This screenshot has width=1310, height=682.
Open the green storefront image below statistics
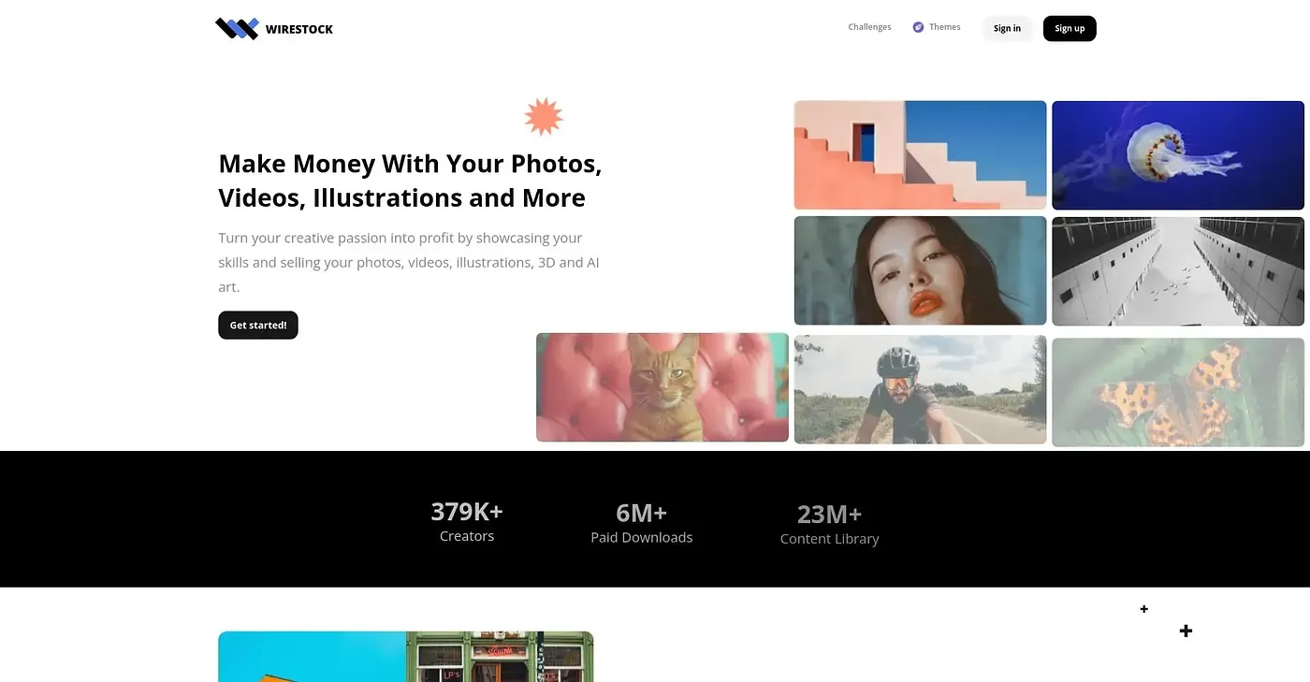[500, 657]
